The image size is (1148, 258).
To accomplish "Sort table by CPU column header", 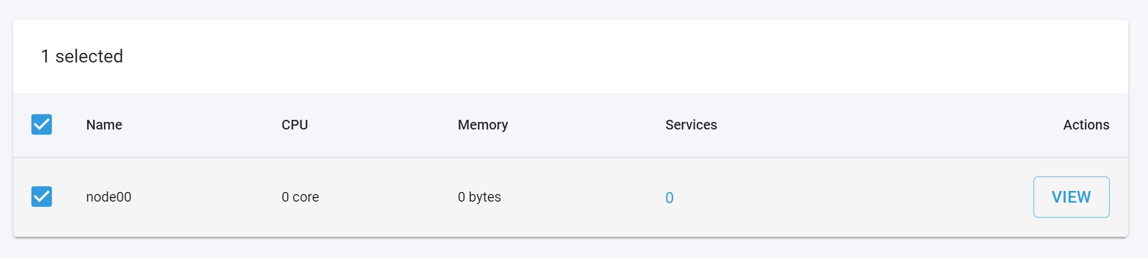I will [x=295, y=125].
